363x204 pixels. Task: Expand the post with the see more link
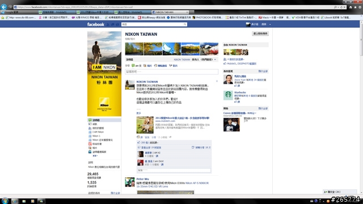click(138, 113)
